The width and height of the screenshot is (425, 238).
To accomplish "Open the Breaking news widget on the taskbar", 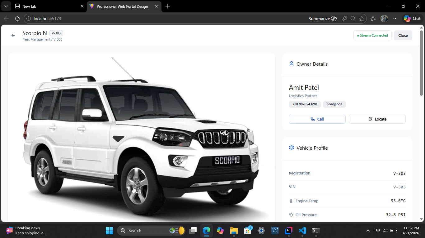I will tap(26, 231).
